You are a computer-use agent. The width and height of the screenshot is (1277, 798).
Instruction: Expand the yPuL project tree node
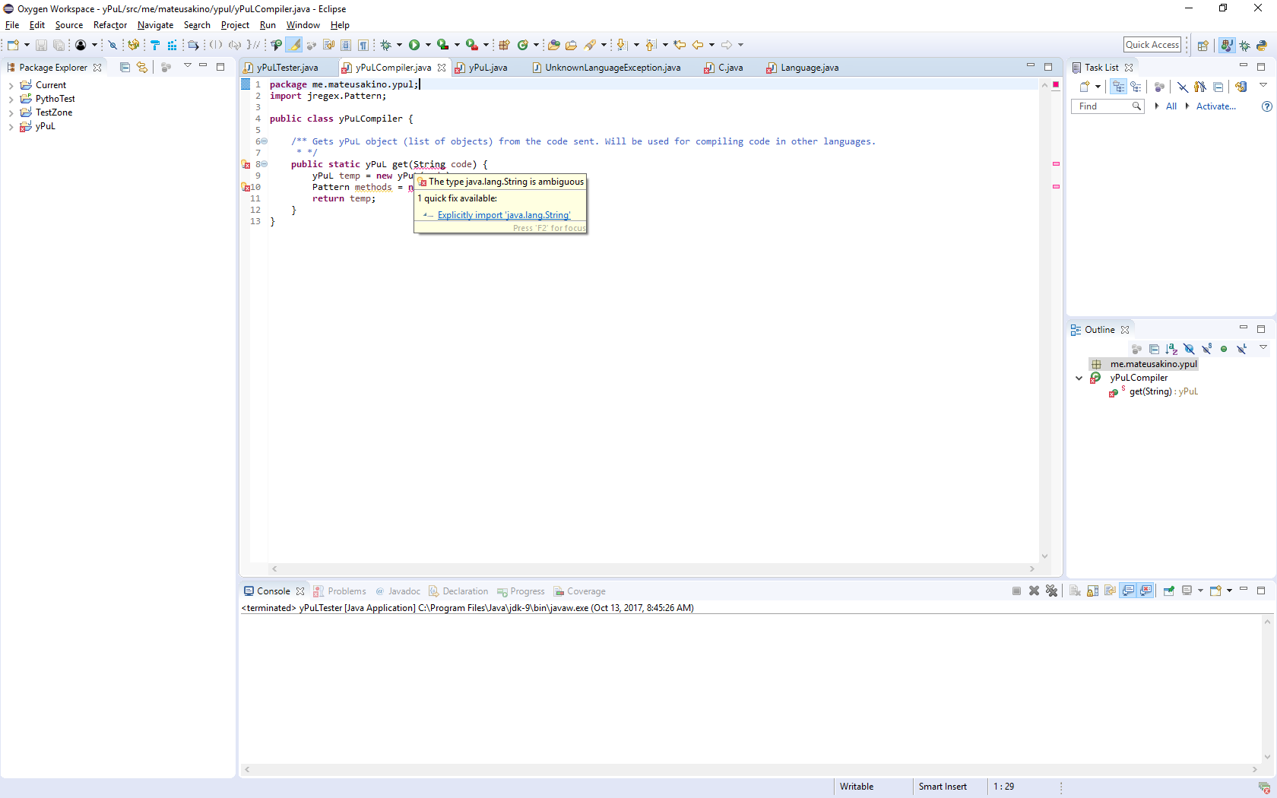point(11,126)
